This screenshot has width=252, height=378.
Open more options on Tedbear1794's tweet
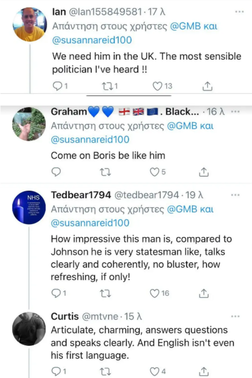pos(235,195)
